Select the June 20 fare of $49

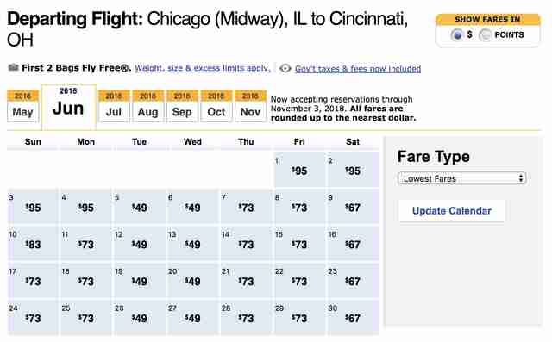pyautogui.click(x=192, y=281)
